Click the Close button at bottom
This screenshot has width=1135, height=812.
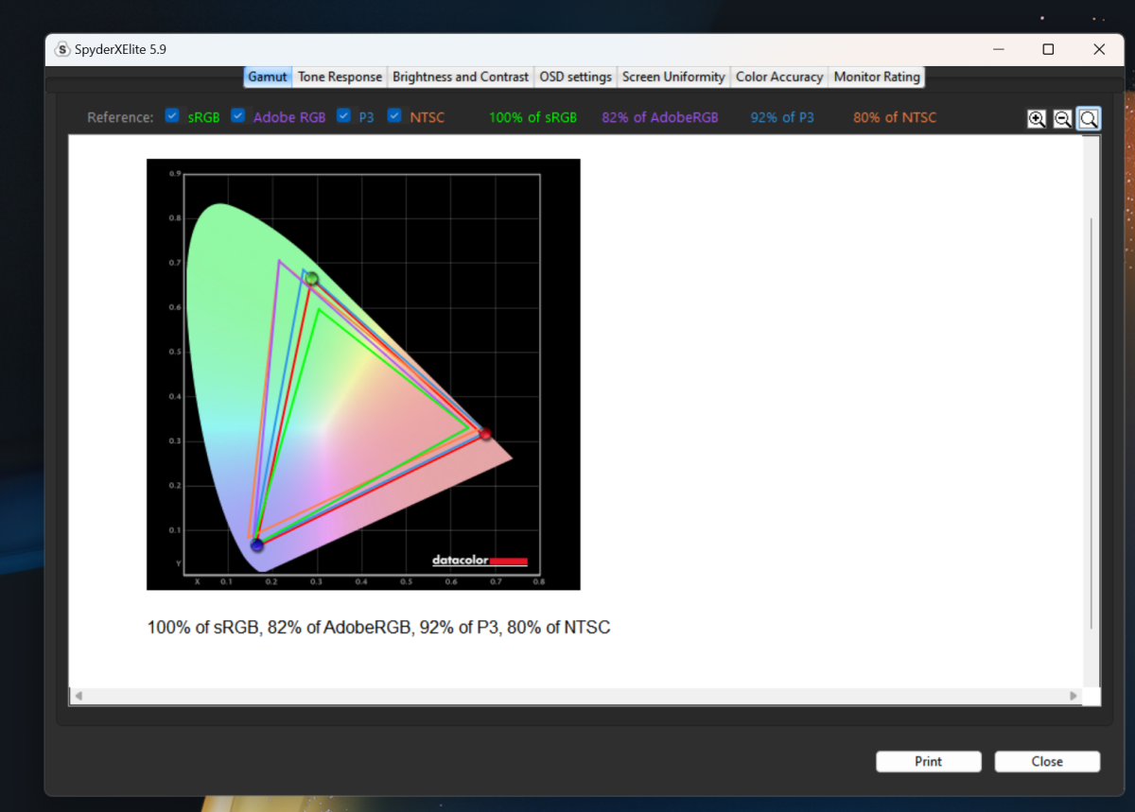[1047, 762]
